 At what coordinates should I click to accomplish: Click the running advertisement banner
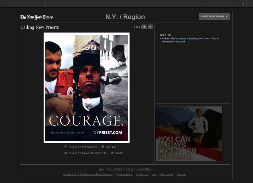point(189,134)
